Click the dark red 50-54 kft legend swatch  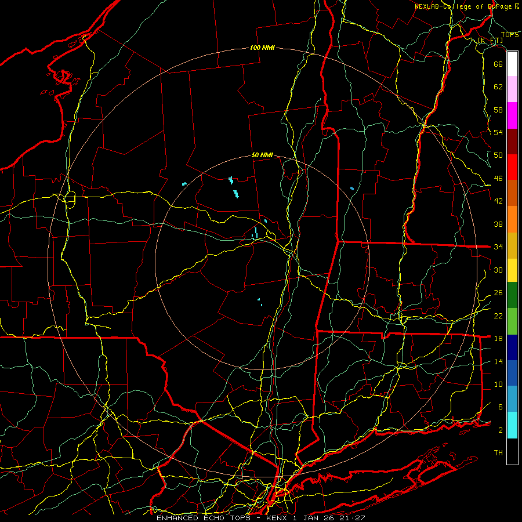tap(512, 142)
